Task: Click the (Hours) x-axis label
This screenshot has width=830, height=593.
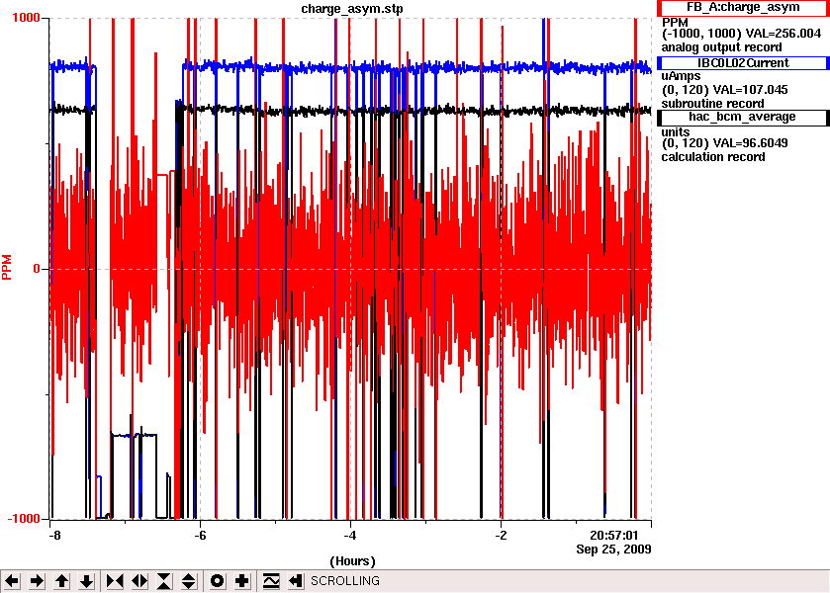Action: click(x=352, y=561)
